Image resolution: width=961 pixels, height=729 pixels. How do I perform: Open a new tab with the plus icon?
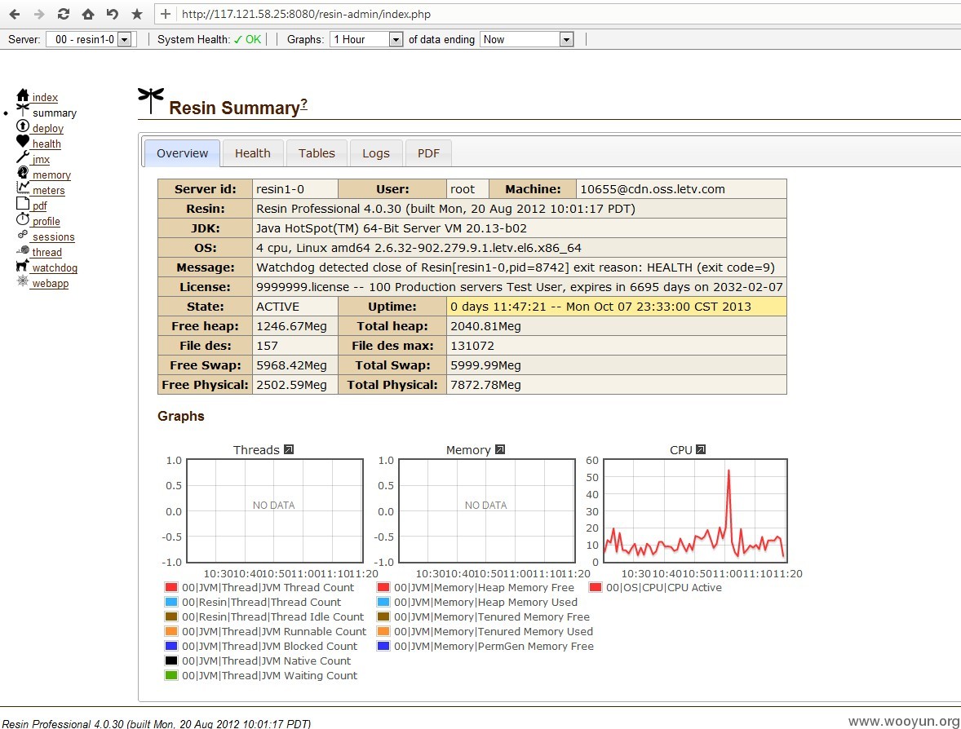165,14
